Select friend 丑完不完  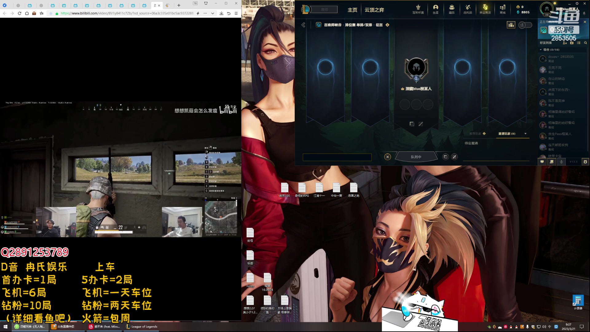coord(563,69)
